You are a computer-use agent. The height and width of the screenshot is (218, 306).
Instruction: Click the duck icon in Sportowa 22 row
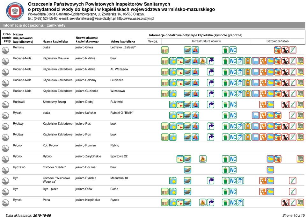(270, 159)
